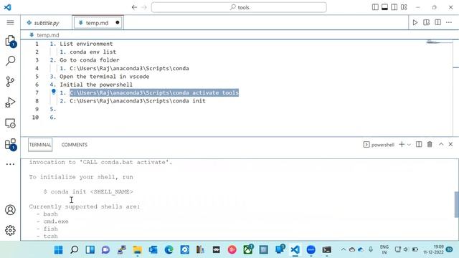This screenshot has height=258, width=459.
Task: Create new terminal with plus icon
Action: [x=402, y=144]
